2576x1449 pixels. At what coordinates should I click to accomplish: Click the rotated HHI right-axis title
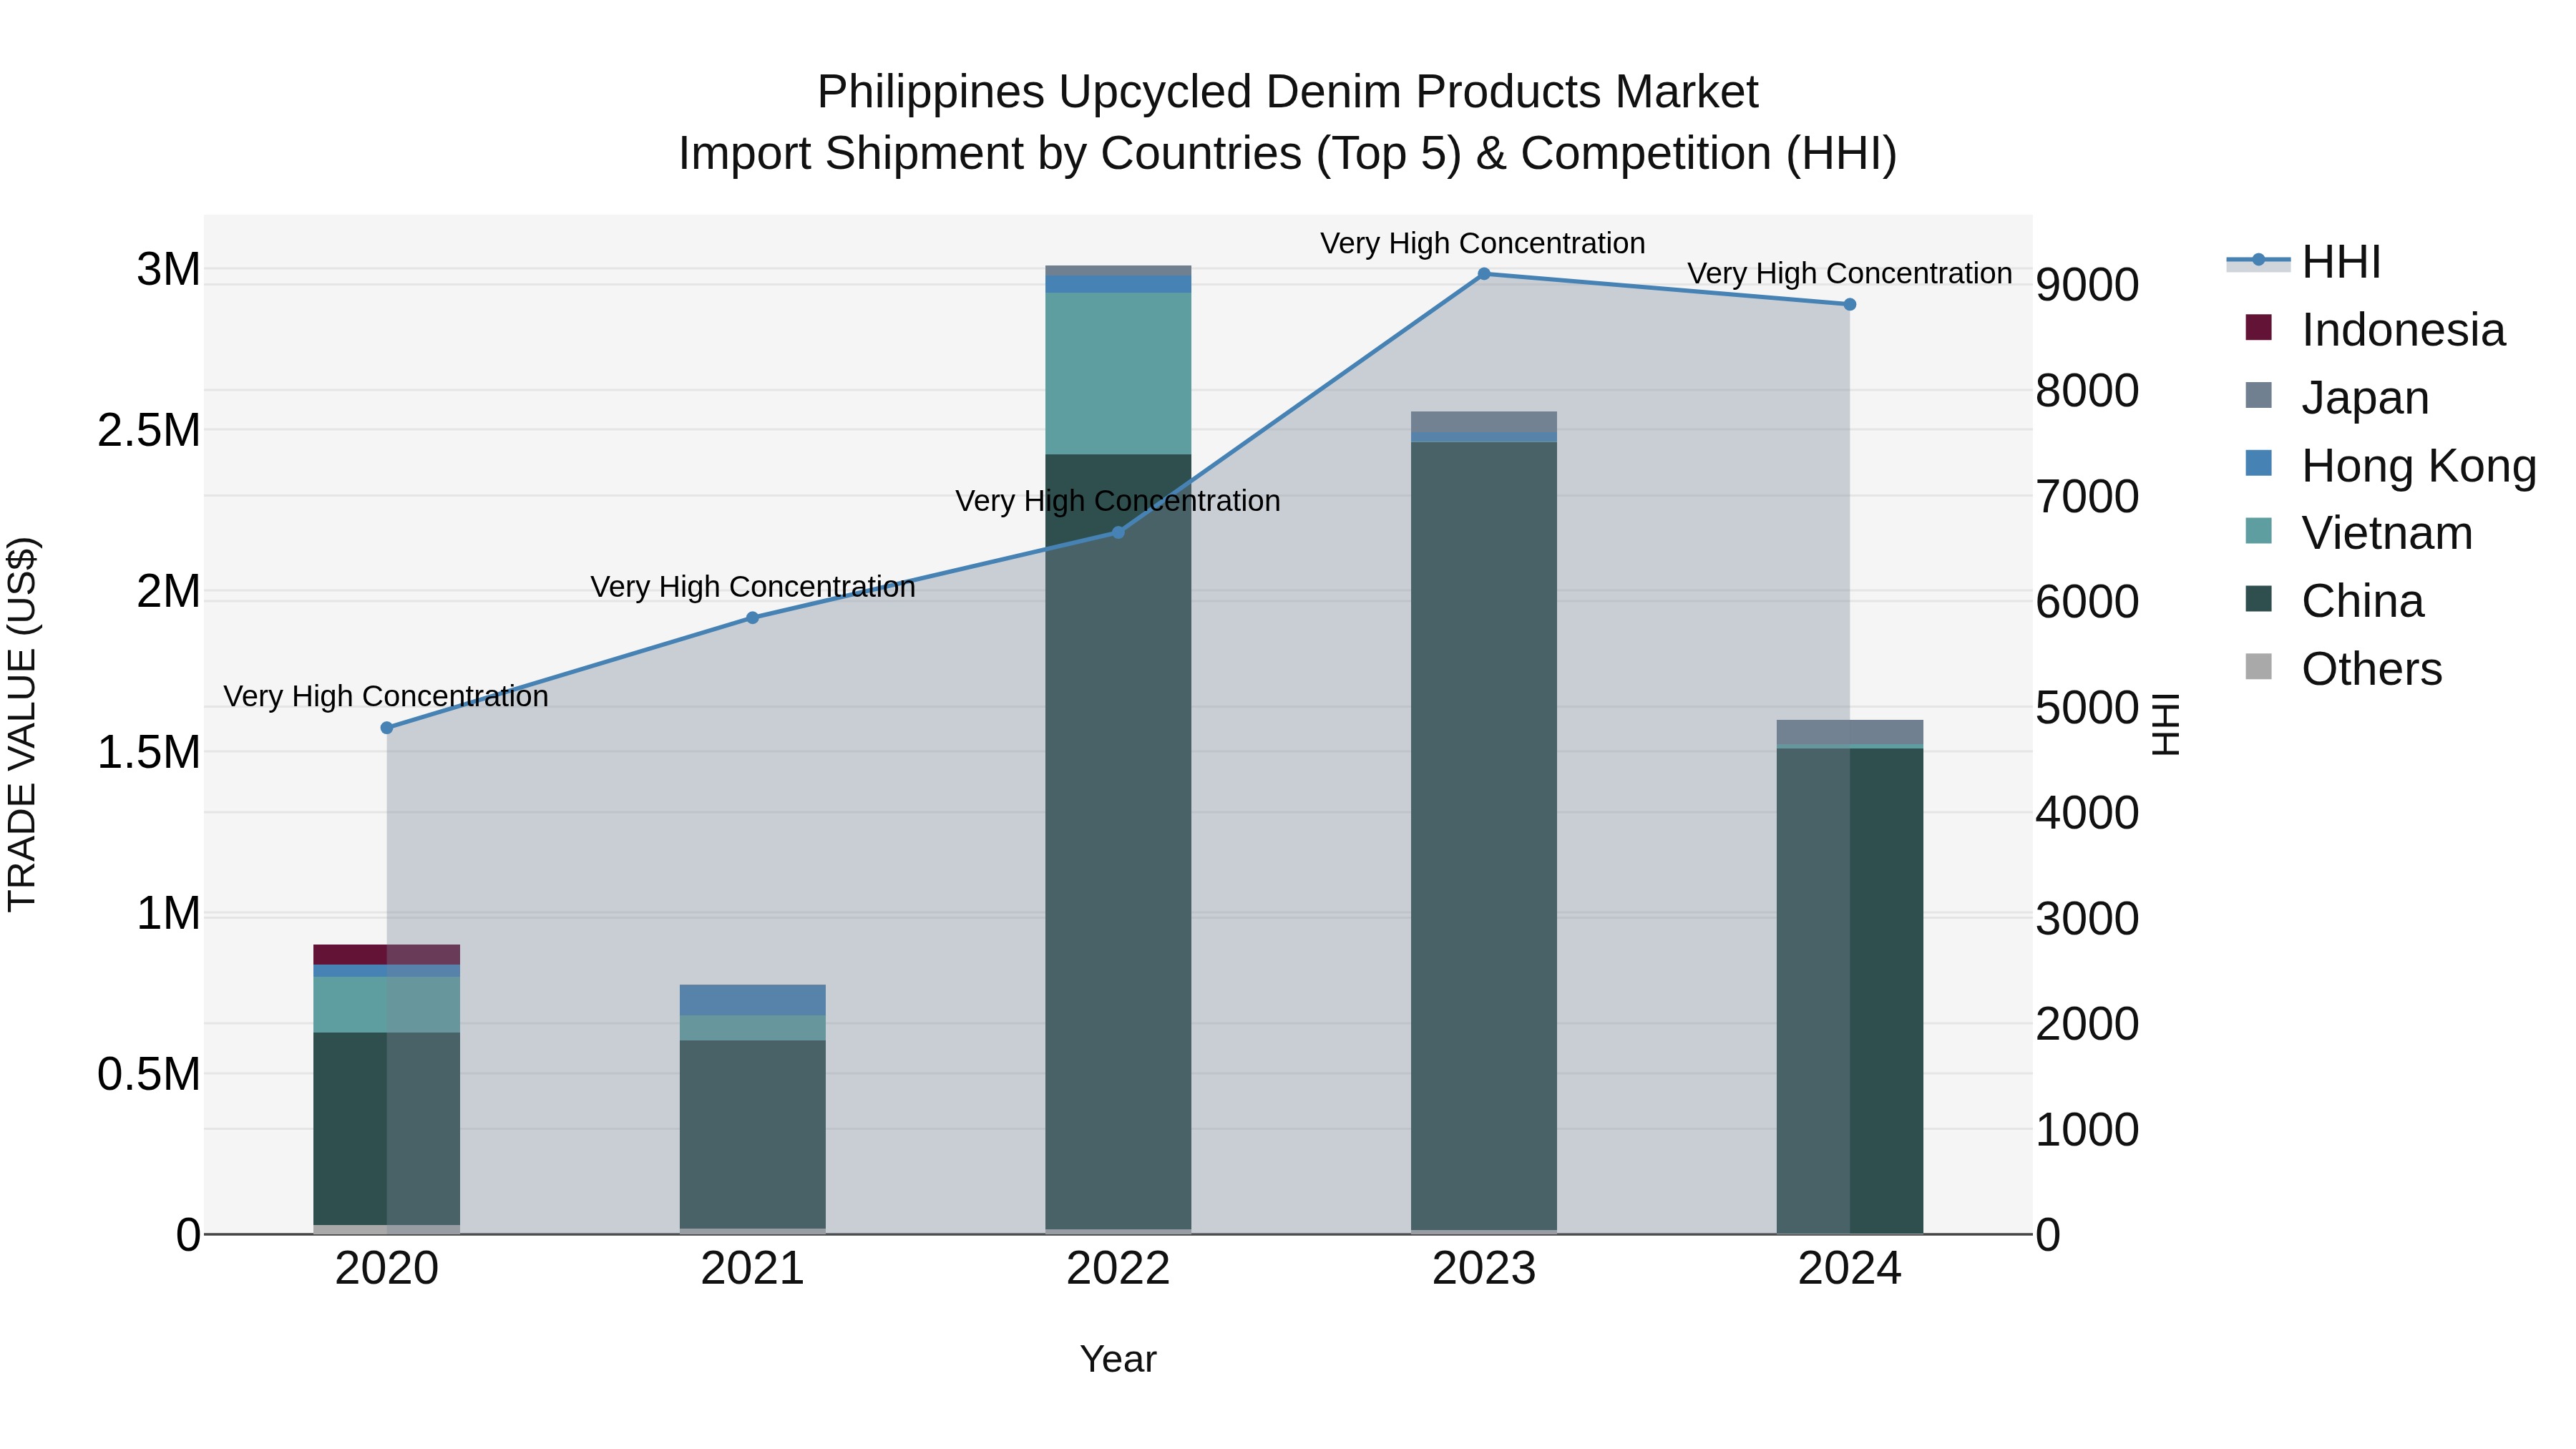click(x=2166, y=724)
